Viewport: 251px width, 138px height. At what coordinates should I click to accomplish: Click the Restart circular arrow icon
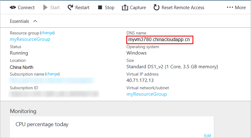(x=70, y=7)
